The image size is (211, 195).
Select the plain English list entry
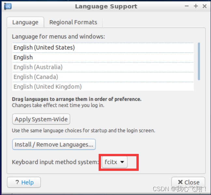point(103,57)
